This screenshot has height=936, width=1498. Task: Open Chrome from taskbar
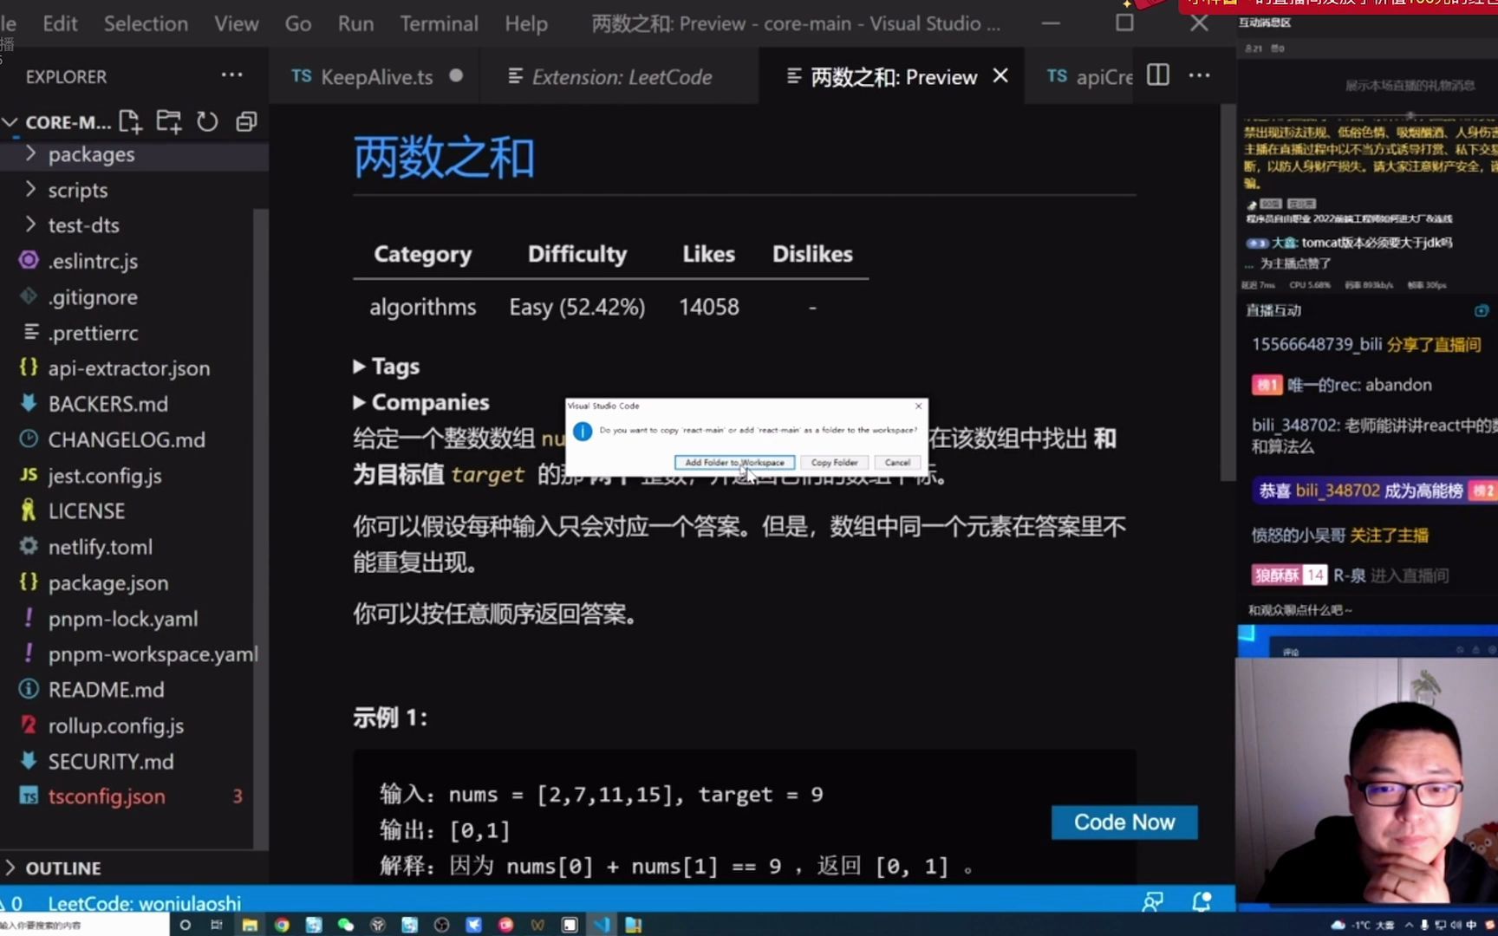click(282, 925)
